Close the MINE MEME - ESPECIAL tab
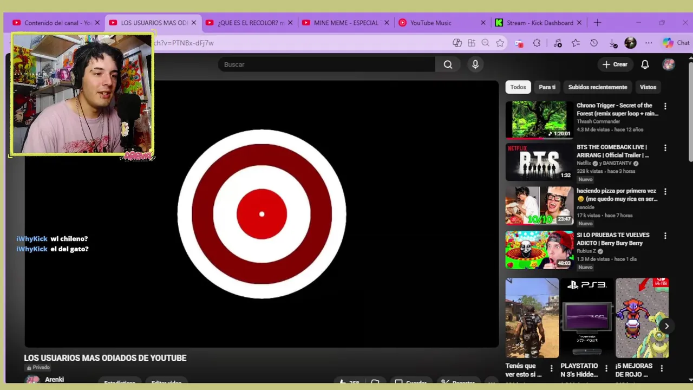The width and height of the screenshot is (693, 390). click(387, 23)
